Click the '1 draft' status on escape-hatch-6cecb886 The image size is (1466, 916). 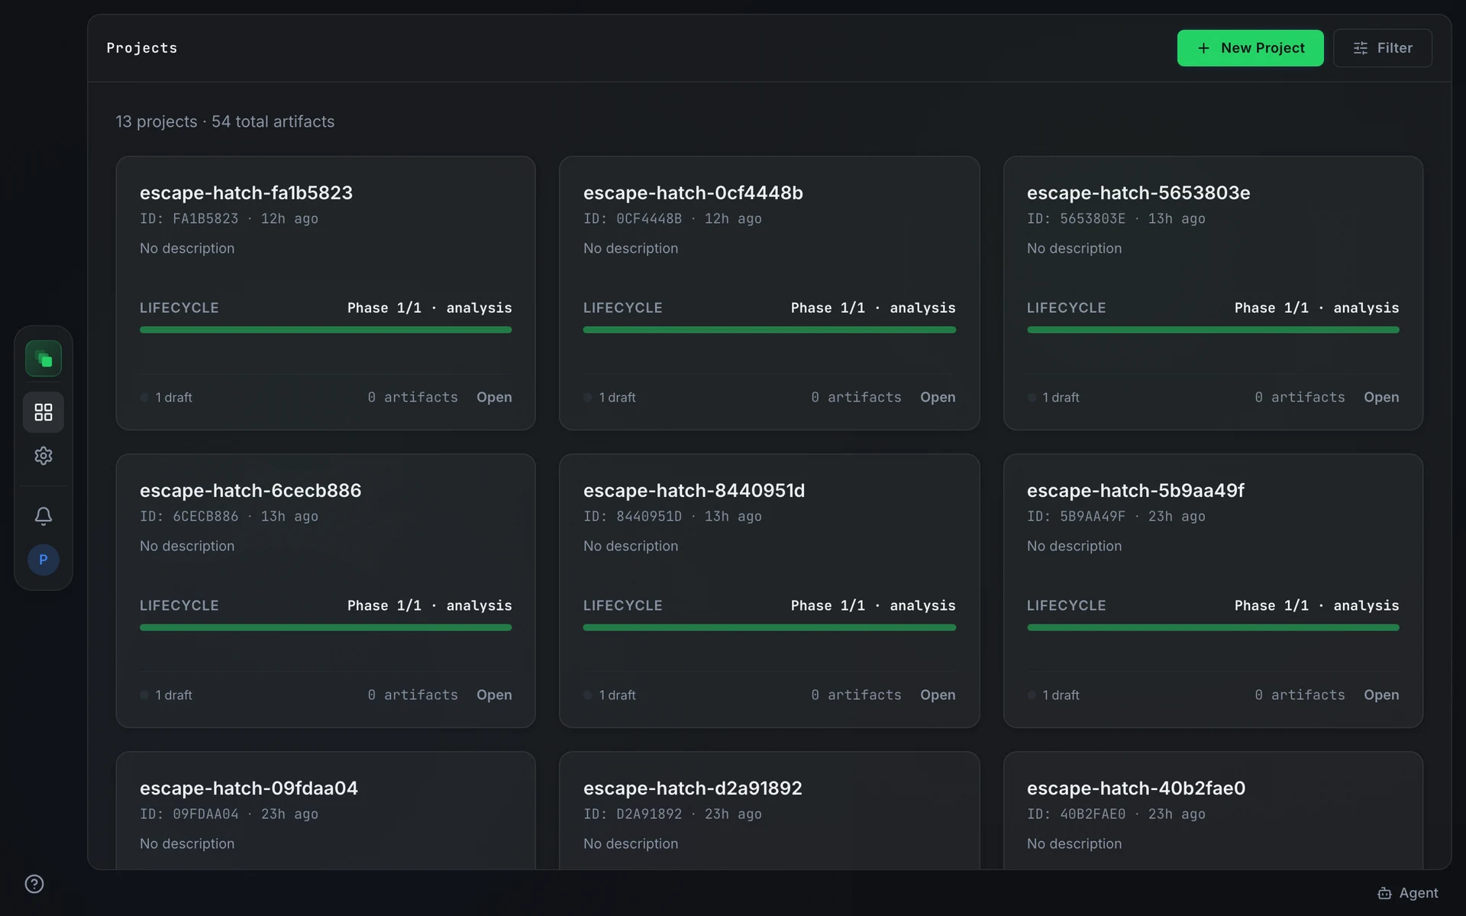(166, 695)
